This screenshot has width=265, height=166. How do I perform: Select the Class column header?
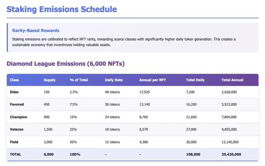coord(14,80)
